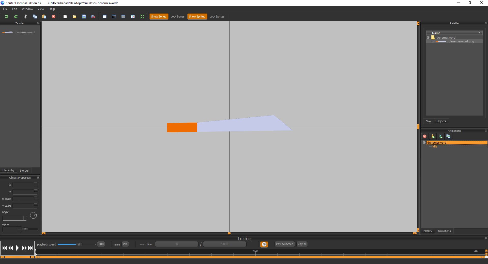Viewport: 488px width, 264px height.
Task: Click the gray window layout icon
Action: (123, 16)
